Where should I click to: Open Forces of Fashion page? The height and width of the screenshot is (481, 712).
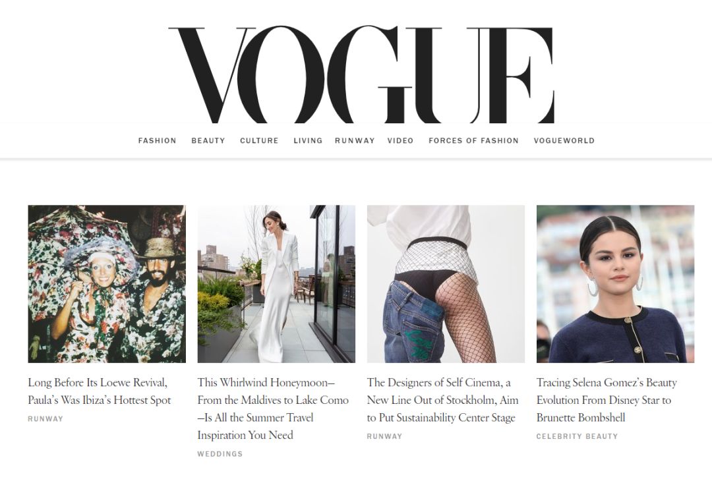(x=473, y=140)
